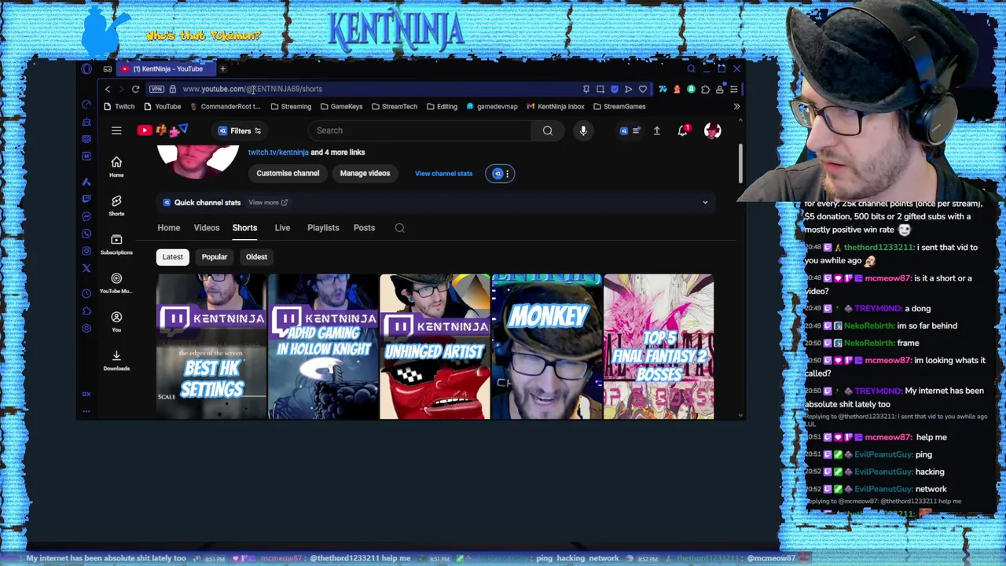
Task: Select the Latest sort chip
Action: click(172, 257)
